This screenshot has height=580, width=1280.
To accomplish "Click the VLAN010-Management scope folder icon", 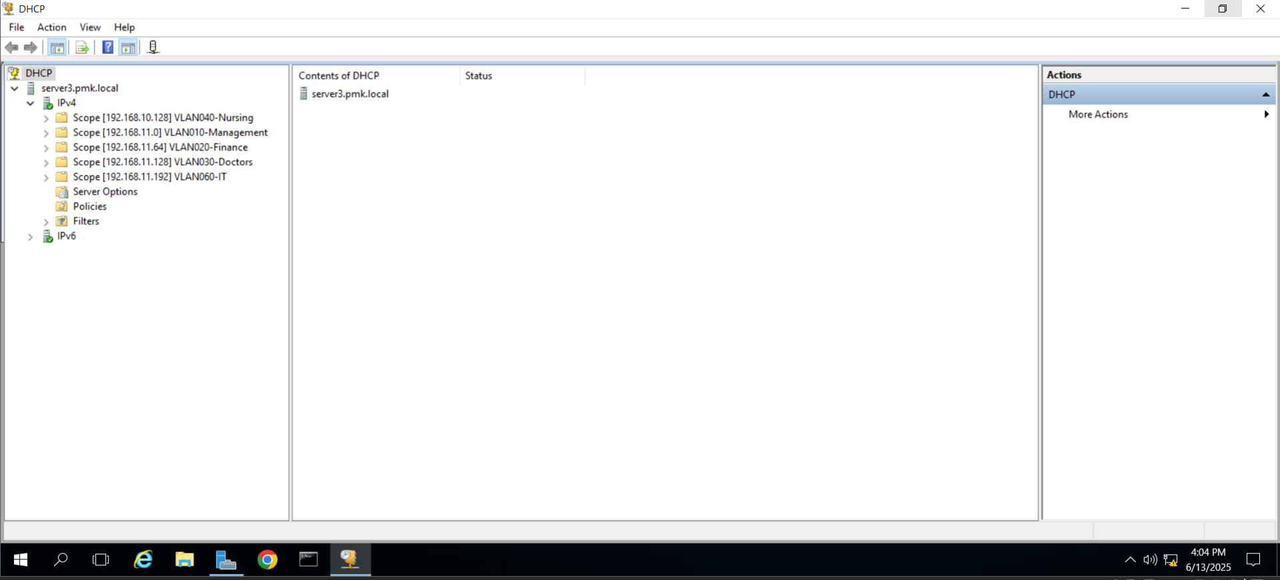I will coord(62,133).
